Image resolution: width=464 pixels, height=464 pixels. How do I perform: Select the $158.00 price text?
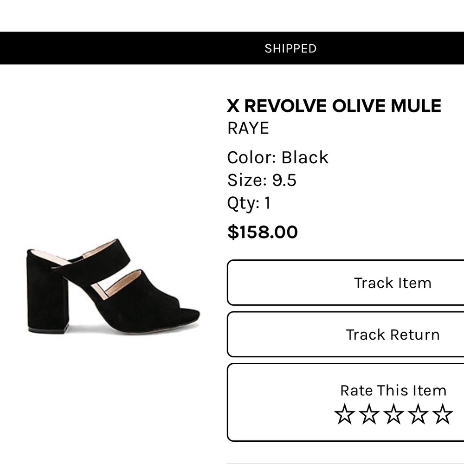pyautogui.click(x=263, y=232)
